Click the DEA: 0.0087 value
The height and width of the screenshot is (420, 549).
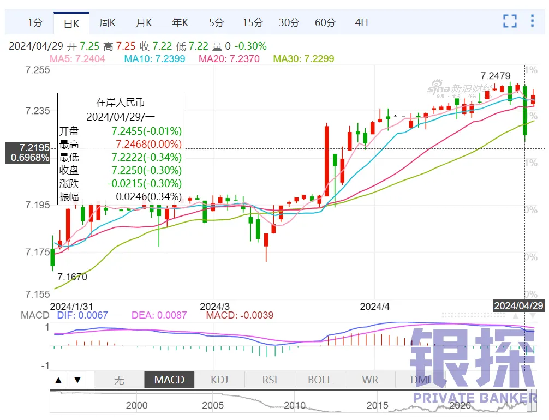pos(159,315)
